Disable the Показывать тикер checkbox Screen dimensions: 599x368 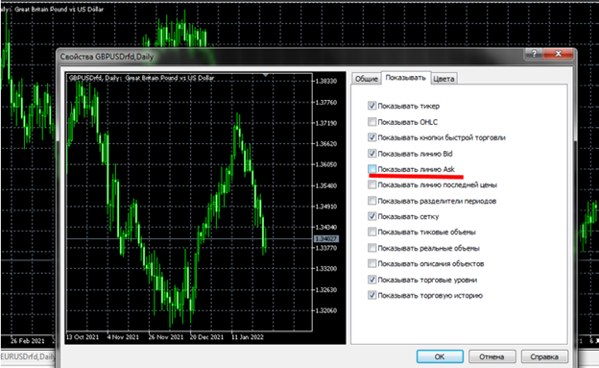click(x=371, y=106)
